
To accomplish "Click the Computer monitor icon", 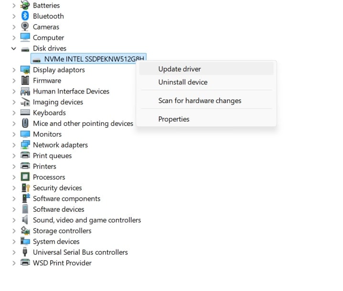I will point(25,37).
